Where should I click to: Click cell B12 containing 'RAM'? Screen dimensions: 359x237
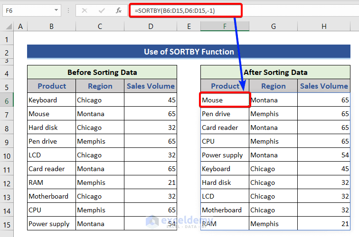tap(51, 182)
